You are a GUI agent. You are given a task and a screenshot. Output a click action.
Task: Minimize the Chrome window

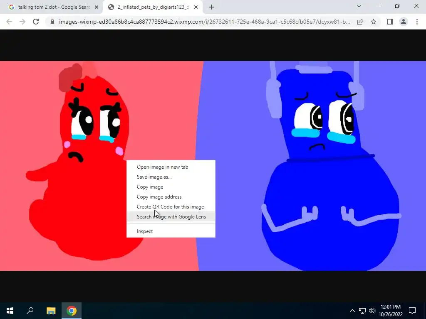pyautogui.click(x=378, y=6)
